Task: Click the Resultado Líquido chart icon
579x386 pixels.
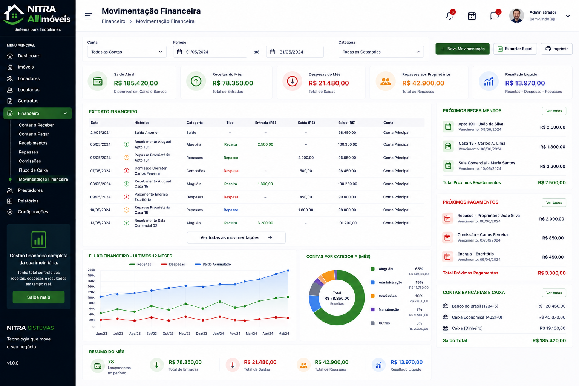Action: tap(489, 81)
